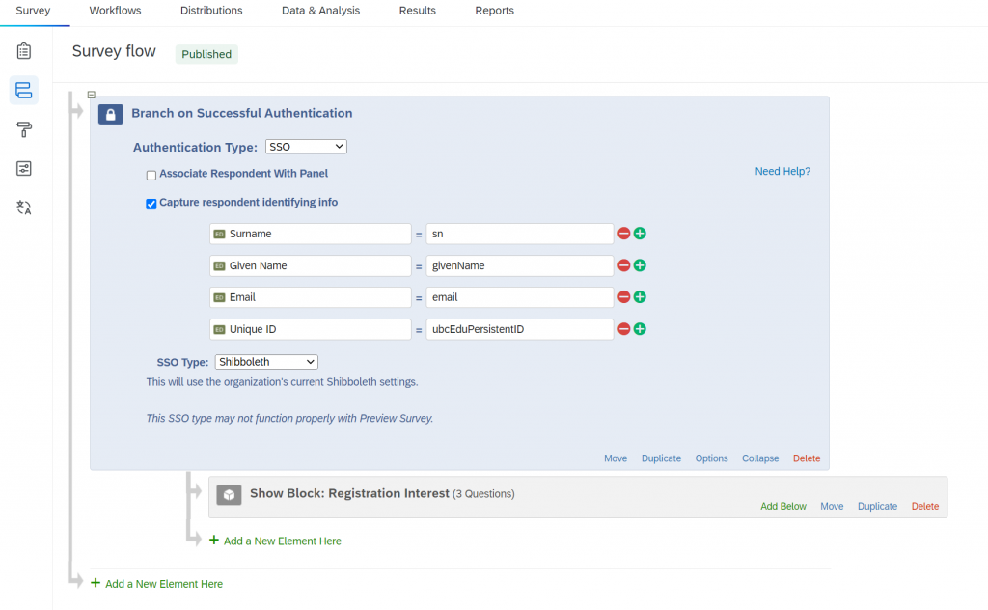Duplicate the authenticator element
This screenshot has height=610, width=988.
[661, 458]
